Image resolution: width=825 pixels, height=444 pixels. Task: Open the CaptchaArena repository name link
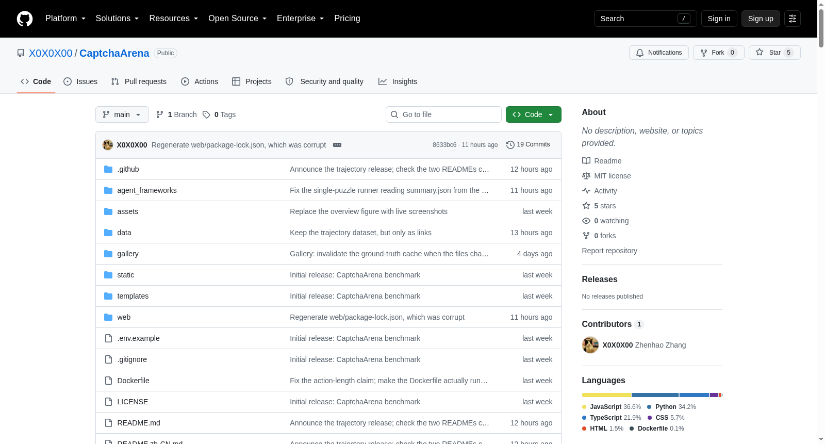click(x=114, y=53)
